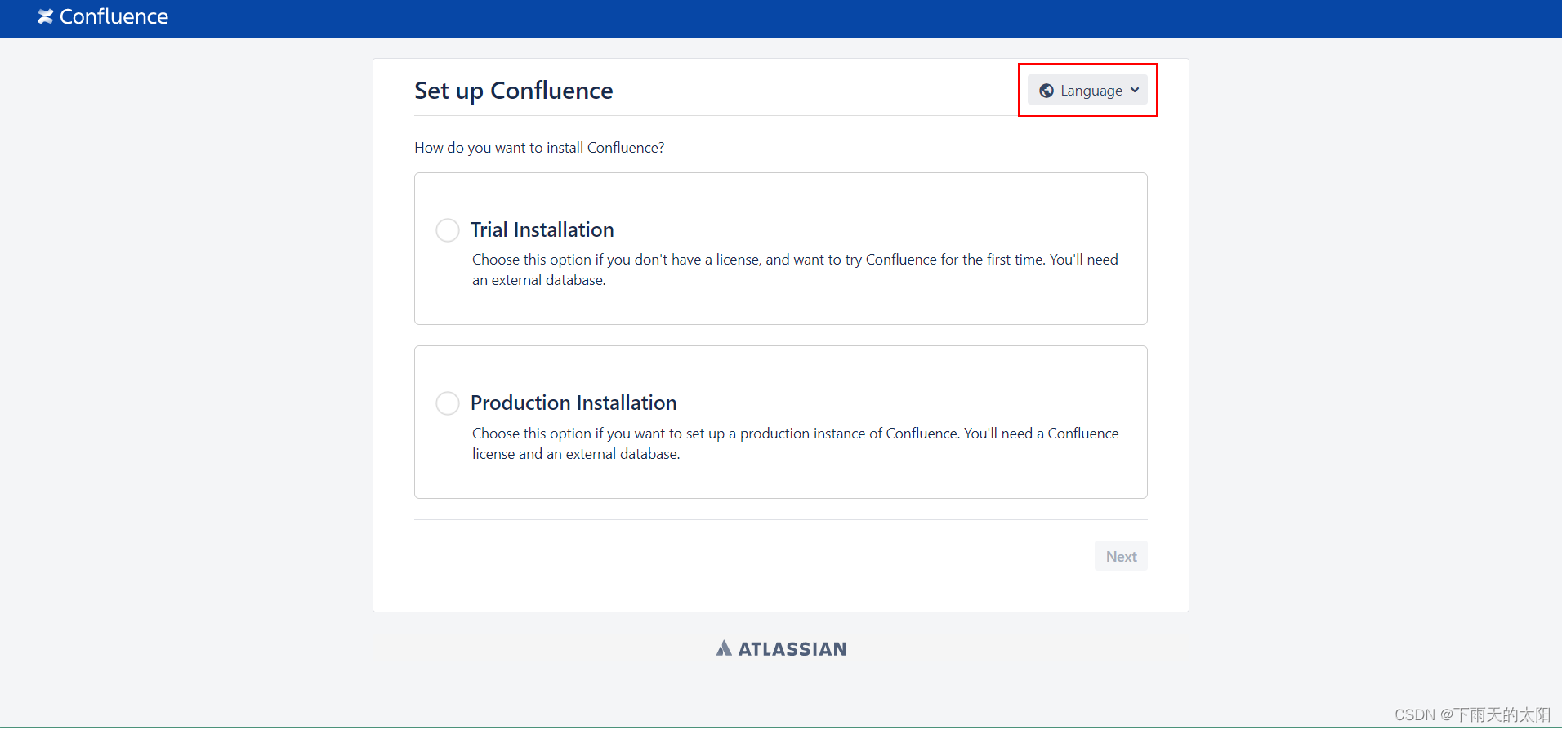Click the 'How do you want to install Confluence?' text

[x=539, y=148]
